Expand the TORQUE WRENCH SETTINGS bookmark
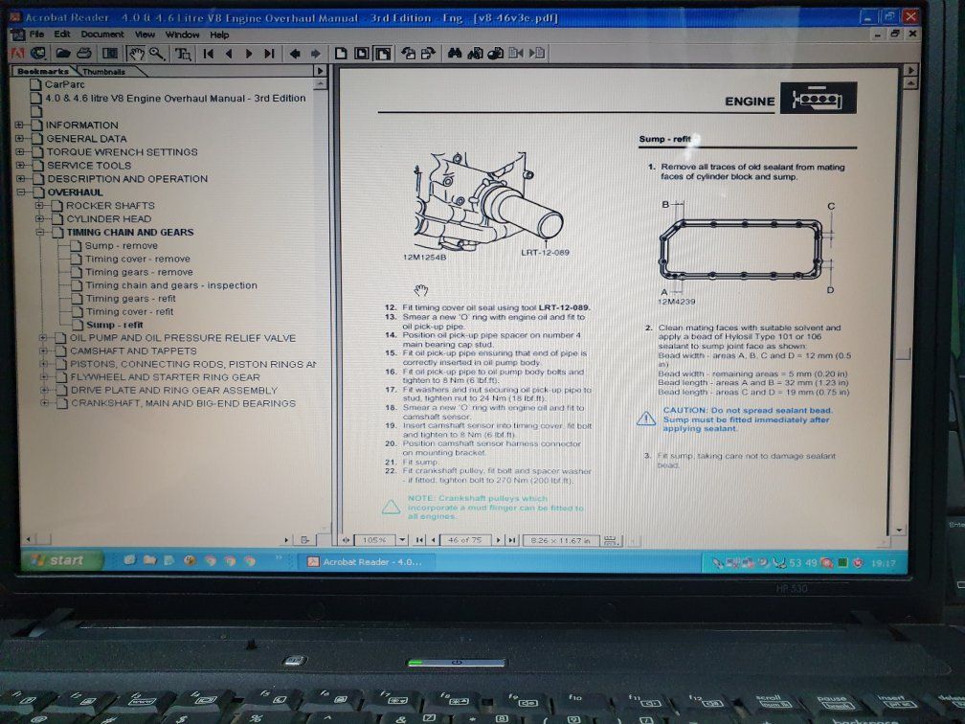 click(20, 152)
